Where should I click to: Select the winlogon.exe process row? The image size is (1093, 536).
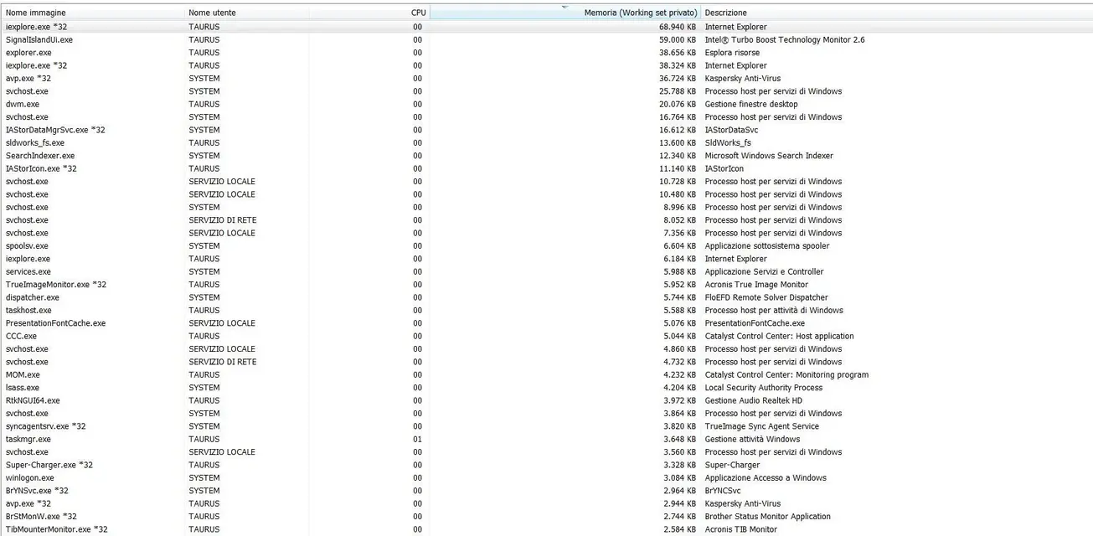click(30, 478)
